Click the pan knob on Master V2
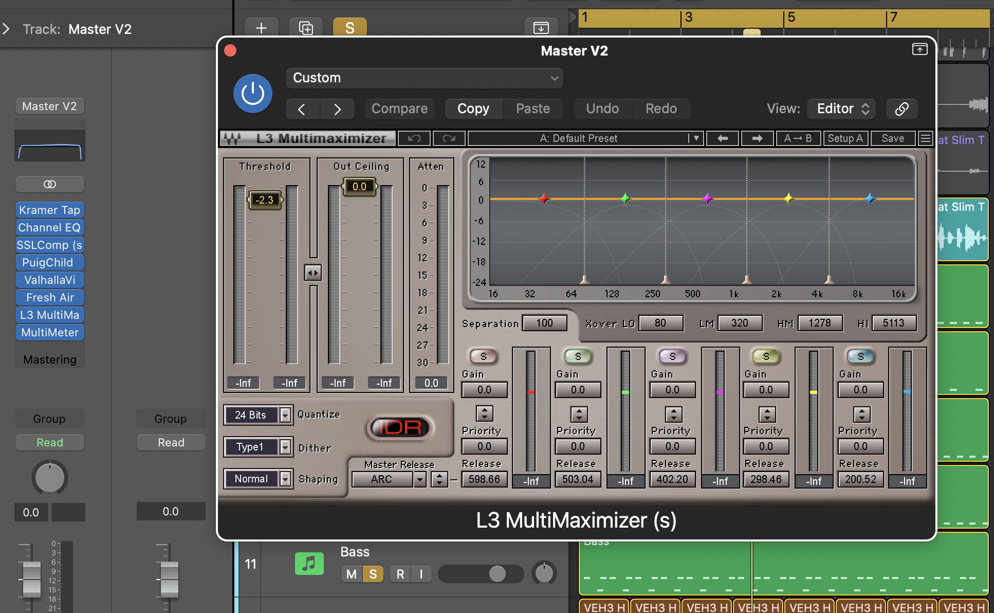 pyautogui.click(x=49, y=477)
